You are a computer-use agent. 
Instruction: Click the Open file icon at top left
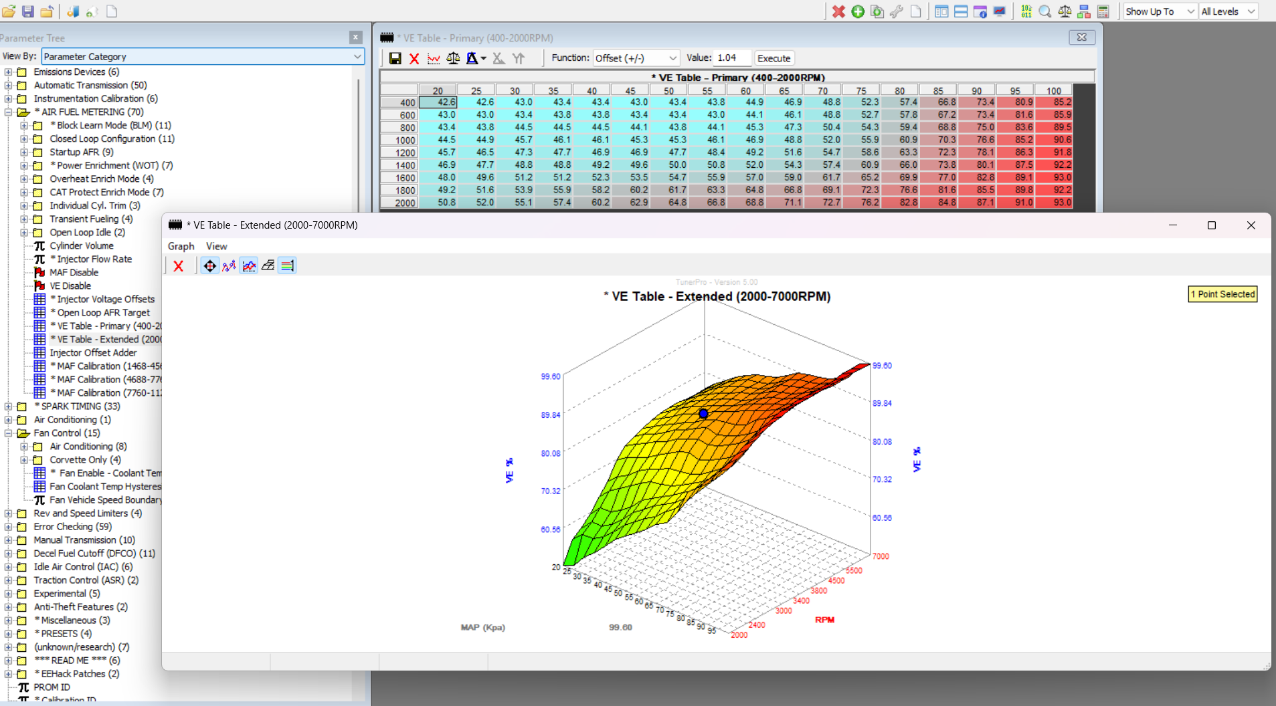[9, 11]
